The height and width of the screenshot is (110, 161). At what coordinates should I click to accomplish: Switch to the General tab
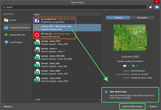[x=118, y=18]
